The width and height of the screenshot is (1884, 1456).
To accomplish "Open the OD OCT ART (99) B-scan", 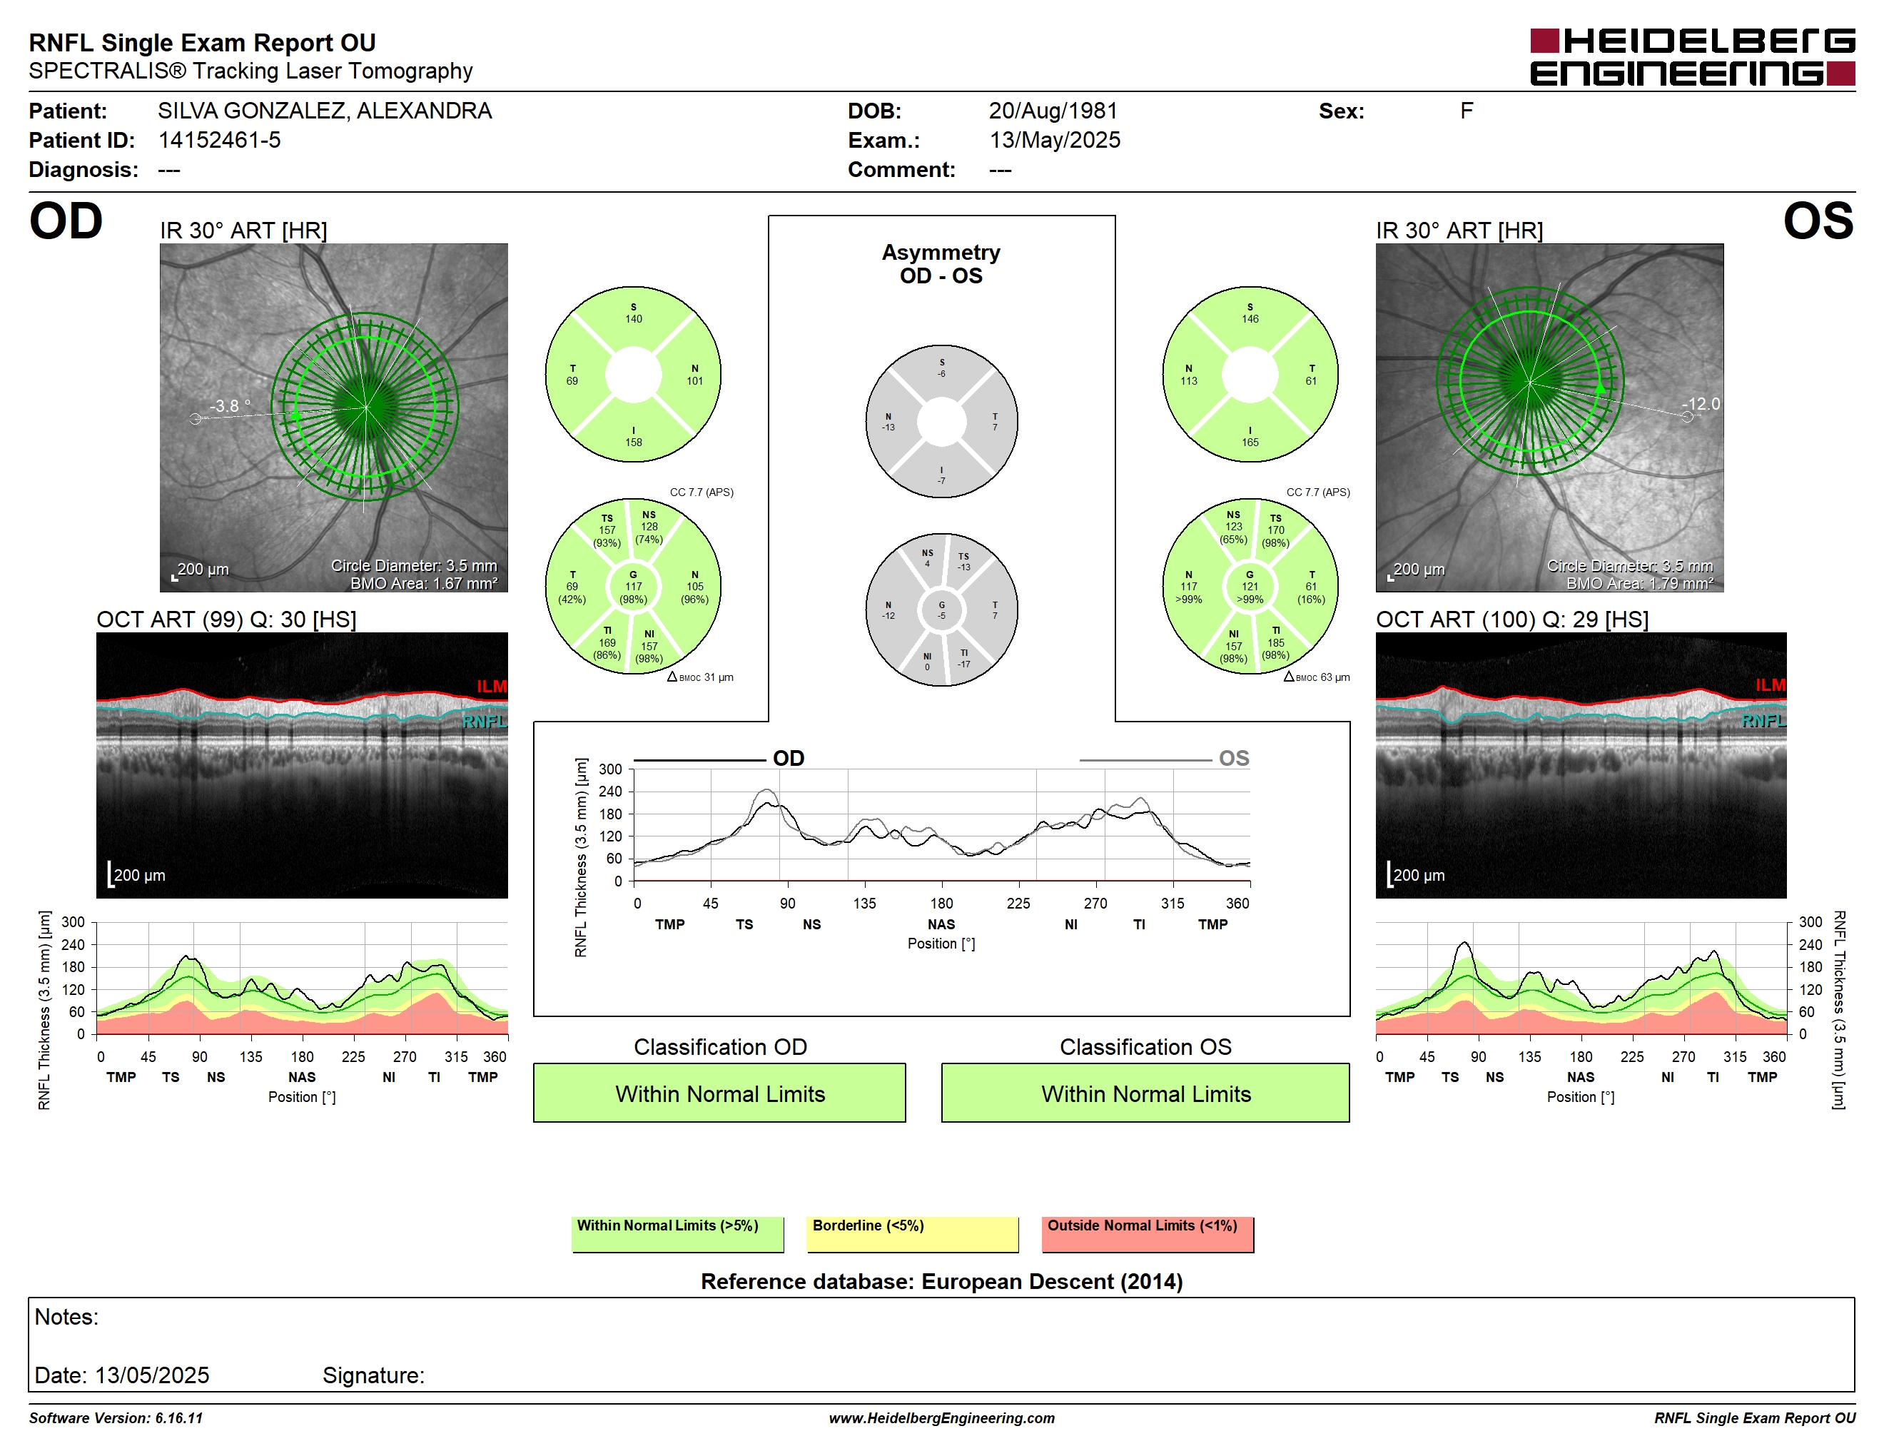I will coord(302,765).
